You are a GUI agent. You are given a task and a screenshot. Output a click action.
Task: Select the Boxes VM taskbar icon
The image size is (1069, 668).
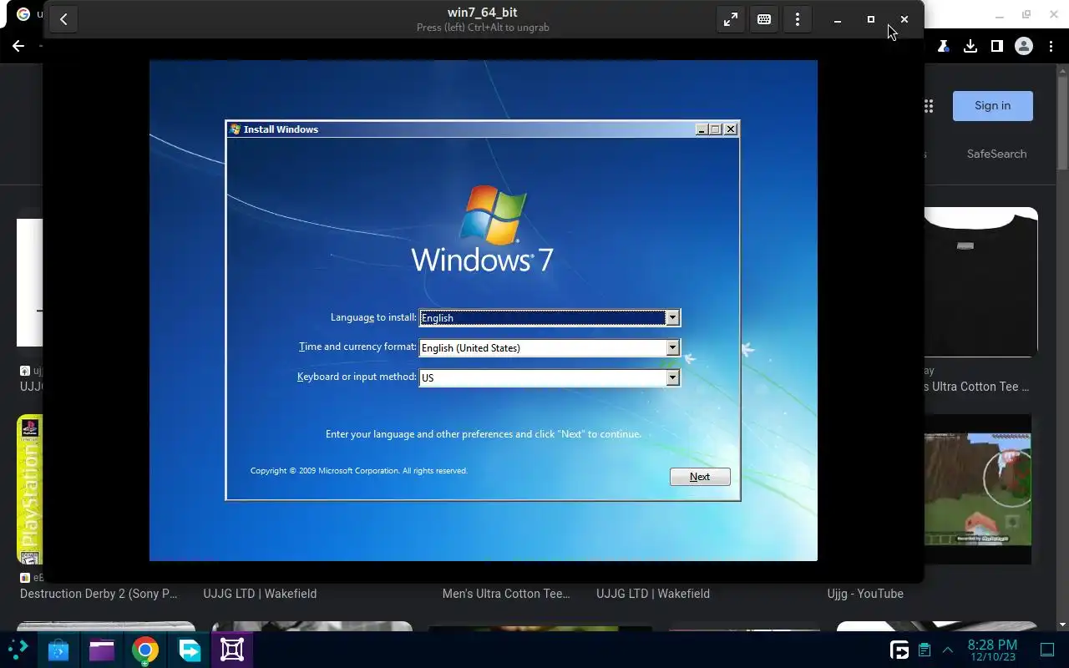(x=232, y=650)
